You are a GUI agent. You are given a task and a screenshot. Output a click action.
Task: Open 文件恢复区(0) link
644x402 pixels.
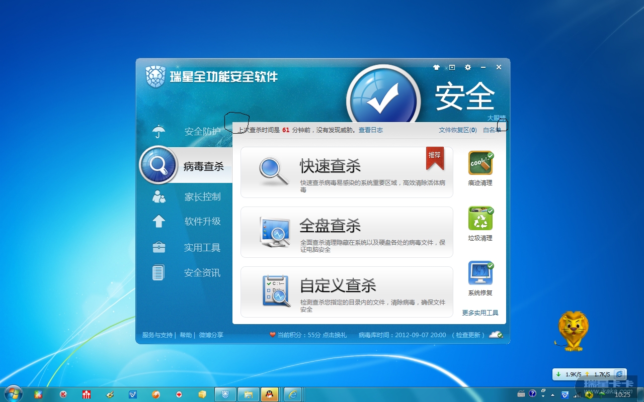458,130
